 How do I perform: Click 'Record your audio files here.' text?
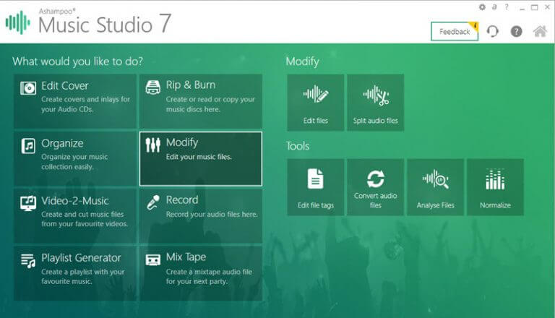(212, 214)
